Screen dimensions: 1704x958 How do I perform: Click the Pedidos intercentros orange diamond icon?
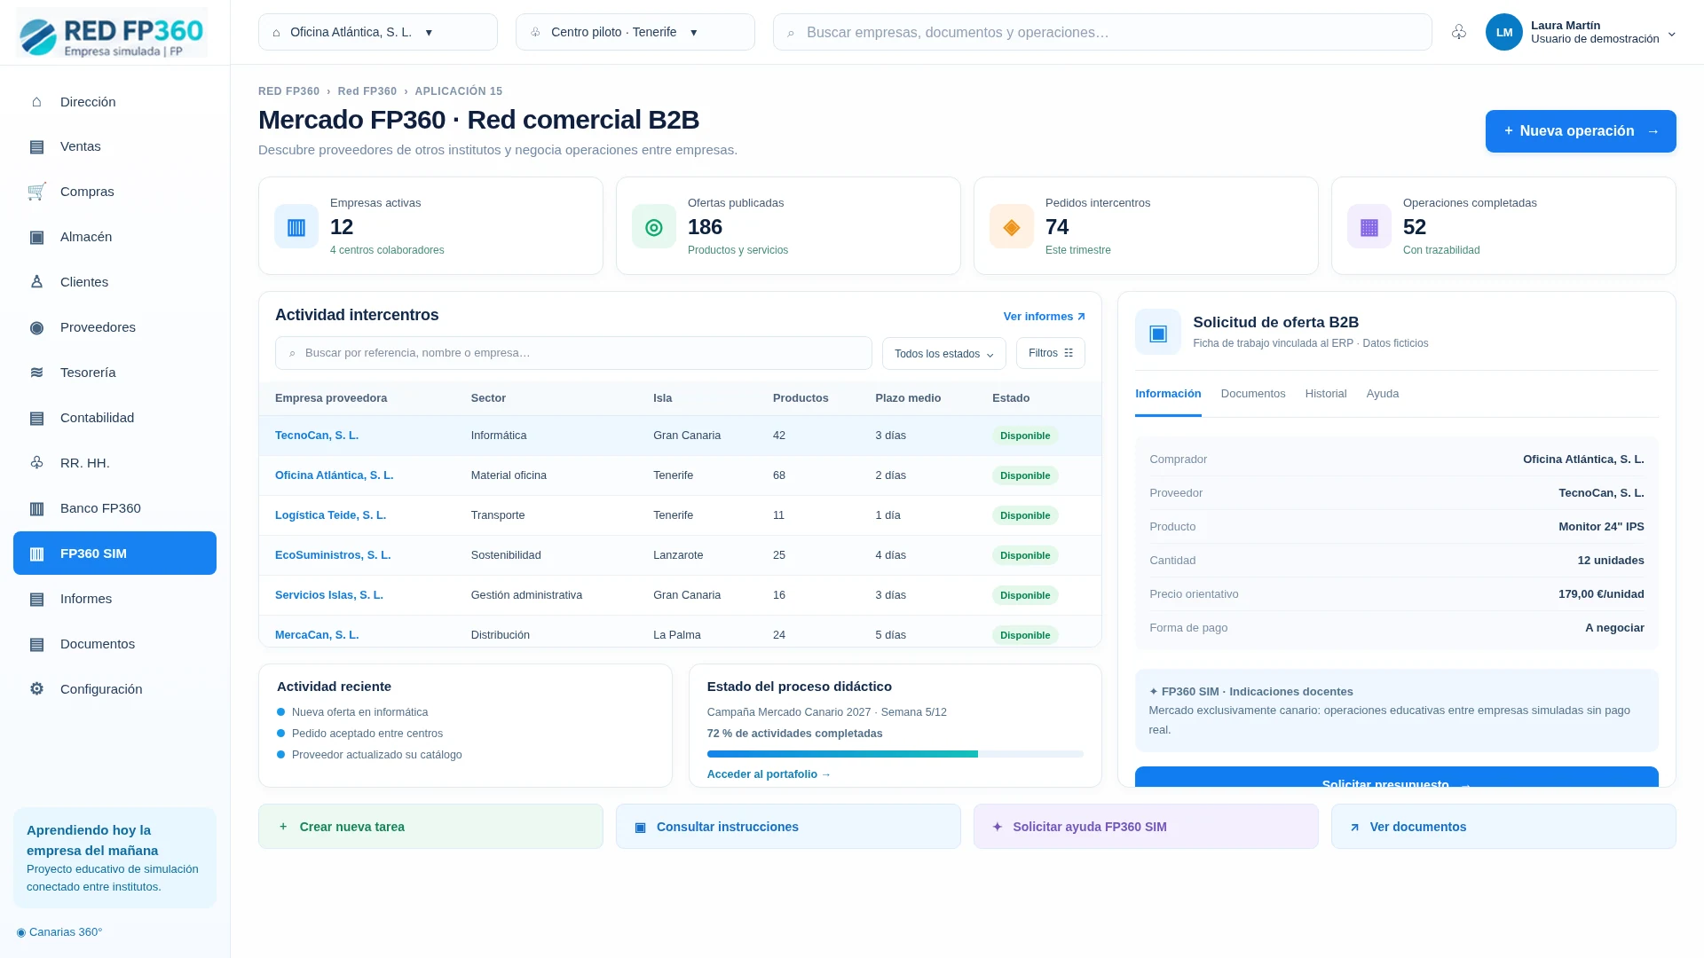[x=1012, y=226]
